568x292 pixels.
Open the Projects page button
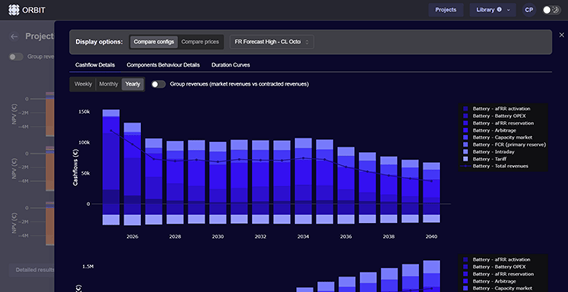446,10
